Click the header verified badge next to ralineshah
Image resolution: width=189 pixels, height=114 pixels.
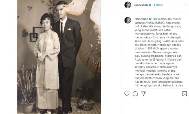click(150, 5)
